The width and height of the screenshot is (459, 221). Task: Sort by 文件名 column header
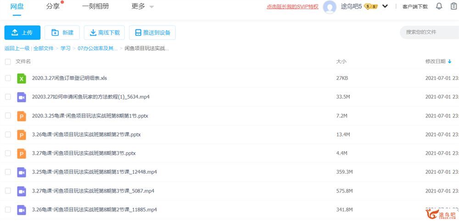23,61
